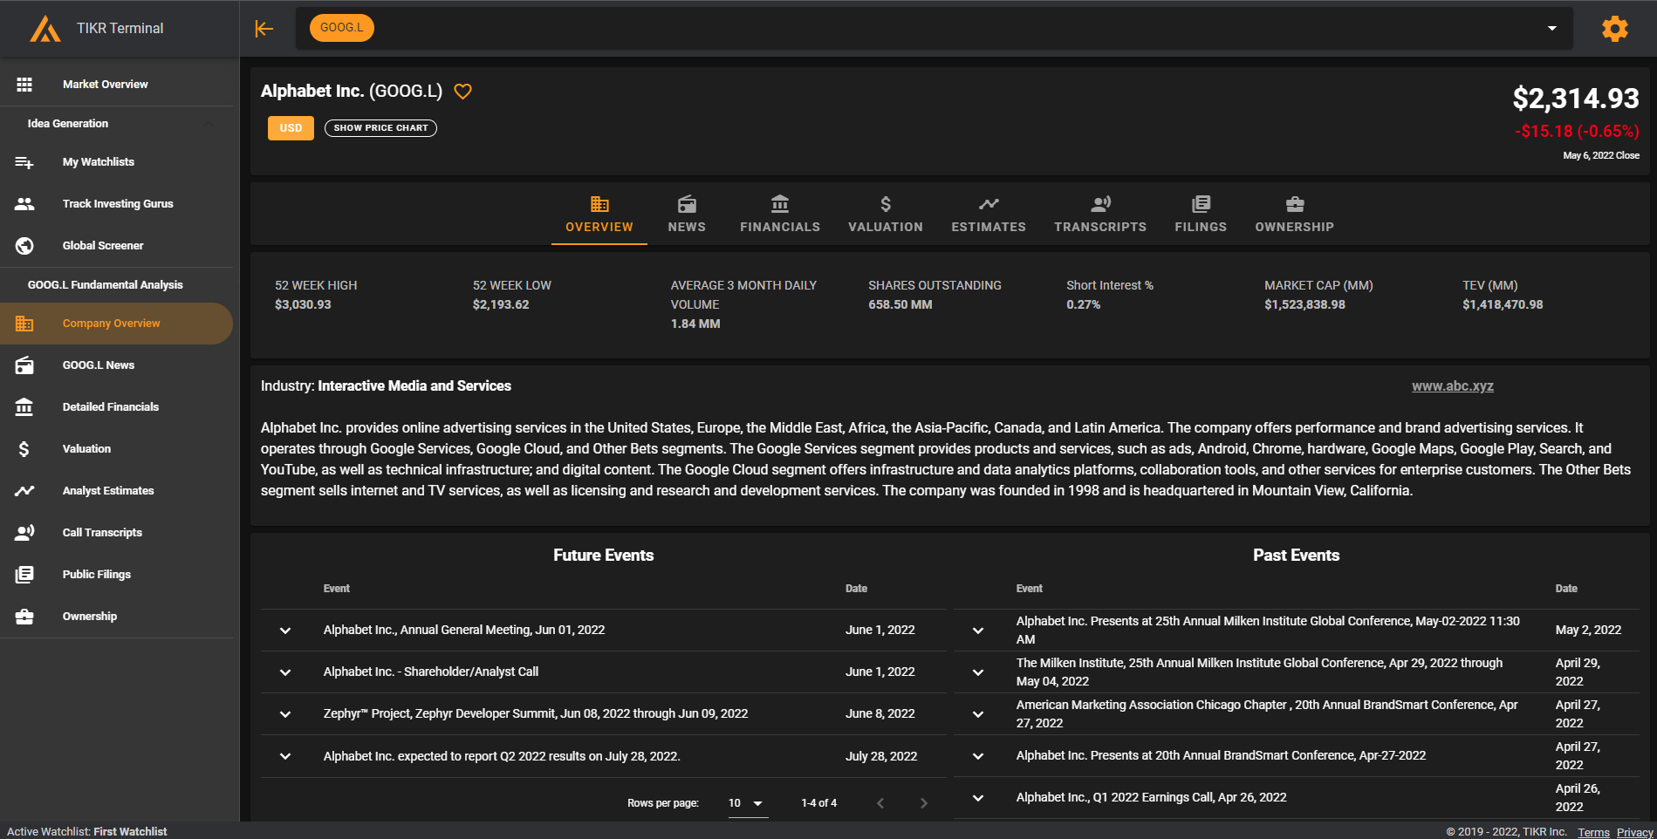Click the Analyst Estimates trend icon in sidebar
The width and height of the screenshot is (1657, 839).
click(x=24, y=491)
